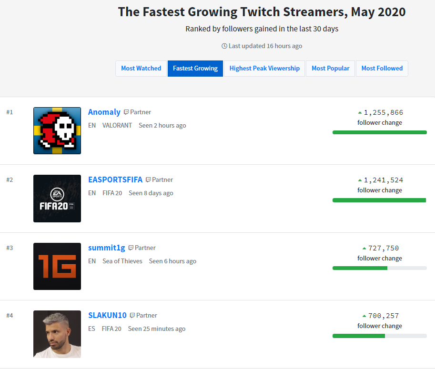435x369 pixels.
Task: Open the Most Followed tab
Action: 382,69
